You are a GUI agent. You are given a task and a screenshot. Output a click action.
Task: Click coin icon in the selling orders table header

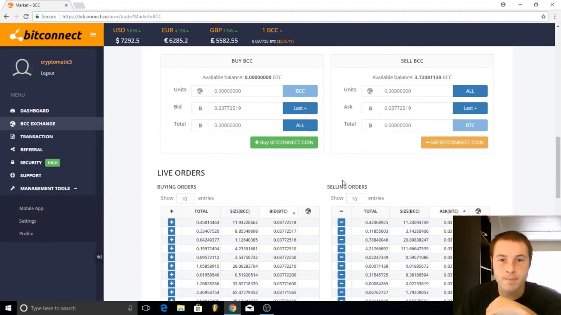click(x=478, y=211)
